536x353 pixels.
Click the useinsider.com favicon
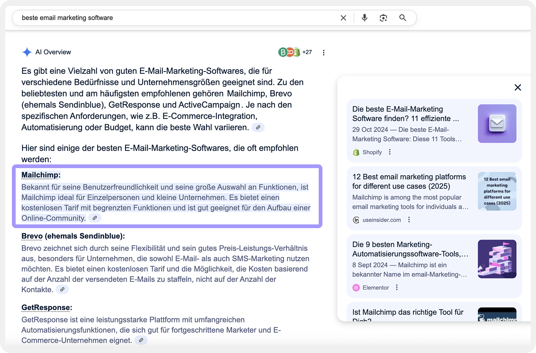pyautogui.click(x=356, y=220)
